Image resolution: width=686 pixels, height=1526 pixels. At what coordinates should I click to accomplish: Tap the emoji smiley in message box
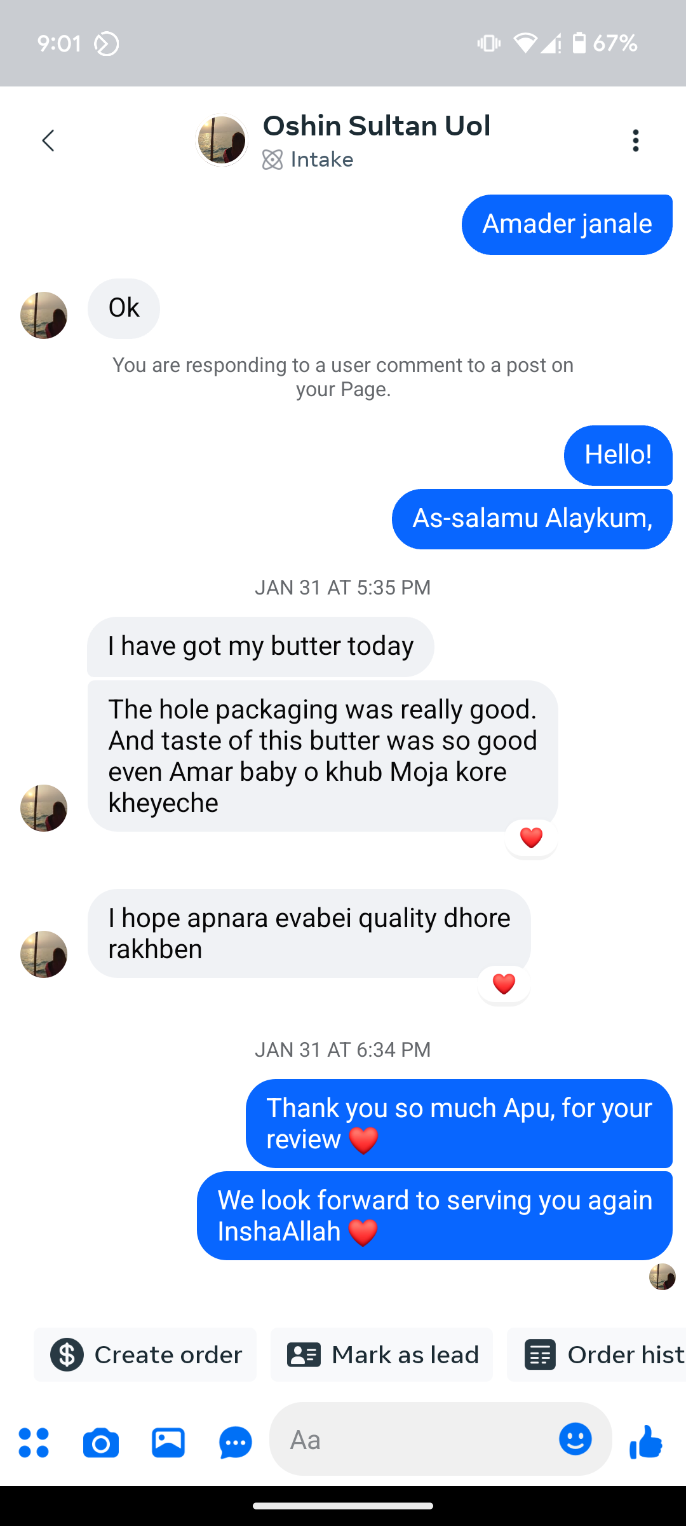(575, 1439)
